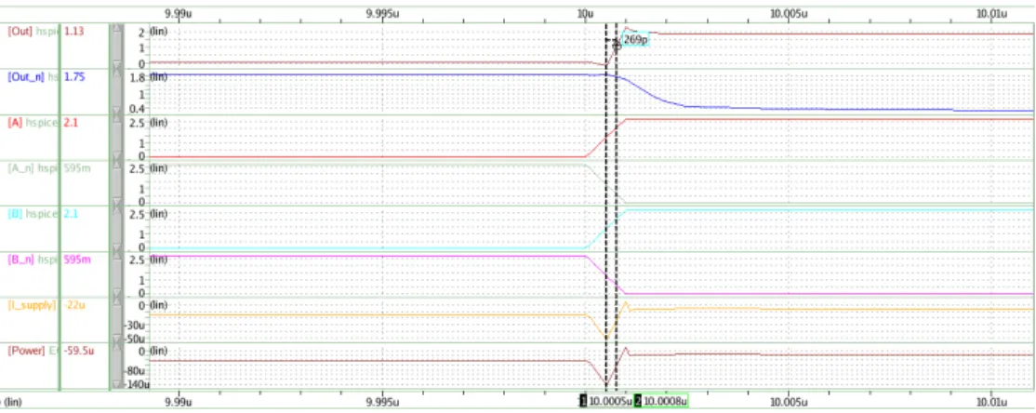Click the -140u y-axis label in Power panel
1036x413 pixels.
pyautogui.click(x=138, y=384)
